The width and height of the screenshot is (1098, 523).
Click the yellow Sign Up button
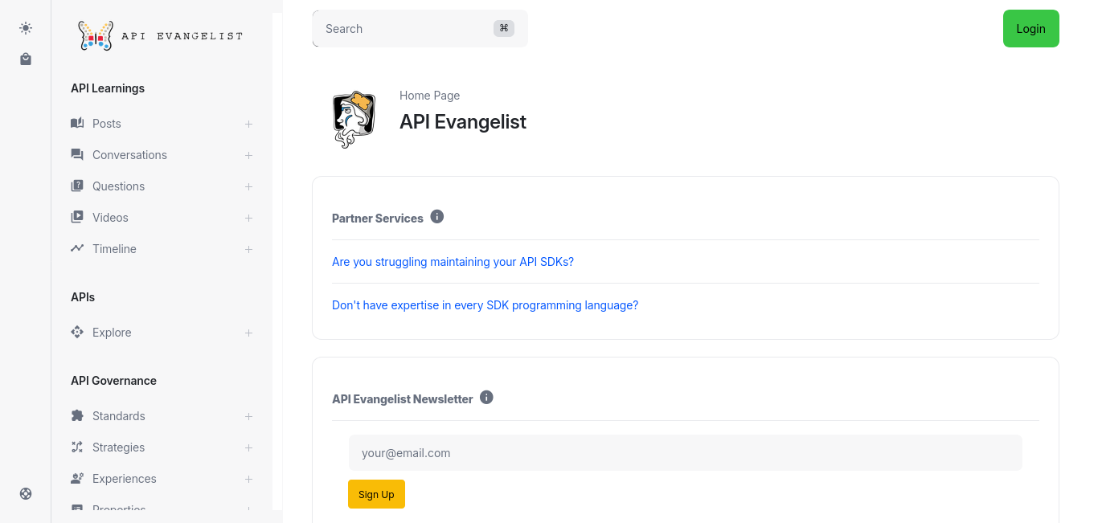pos(376,494)
